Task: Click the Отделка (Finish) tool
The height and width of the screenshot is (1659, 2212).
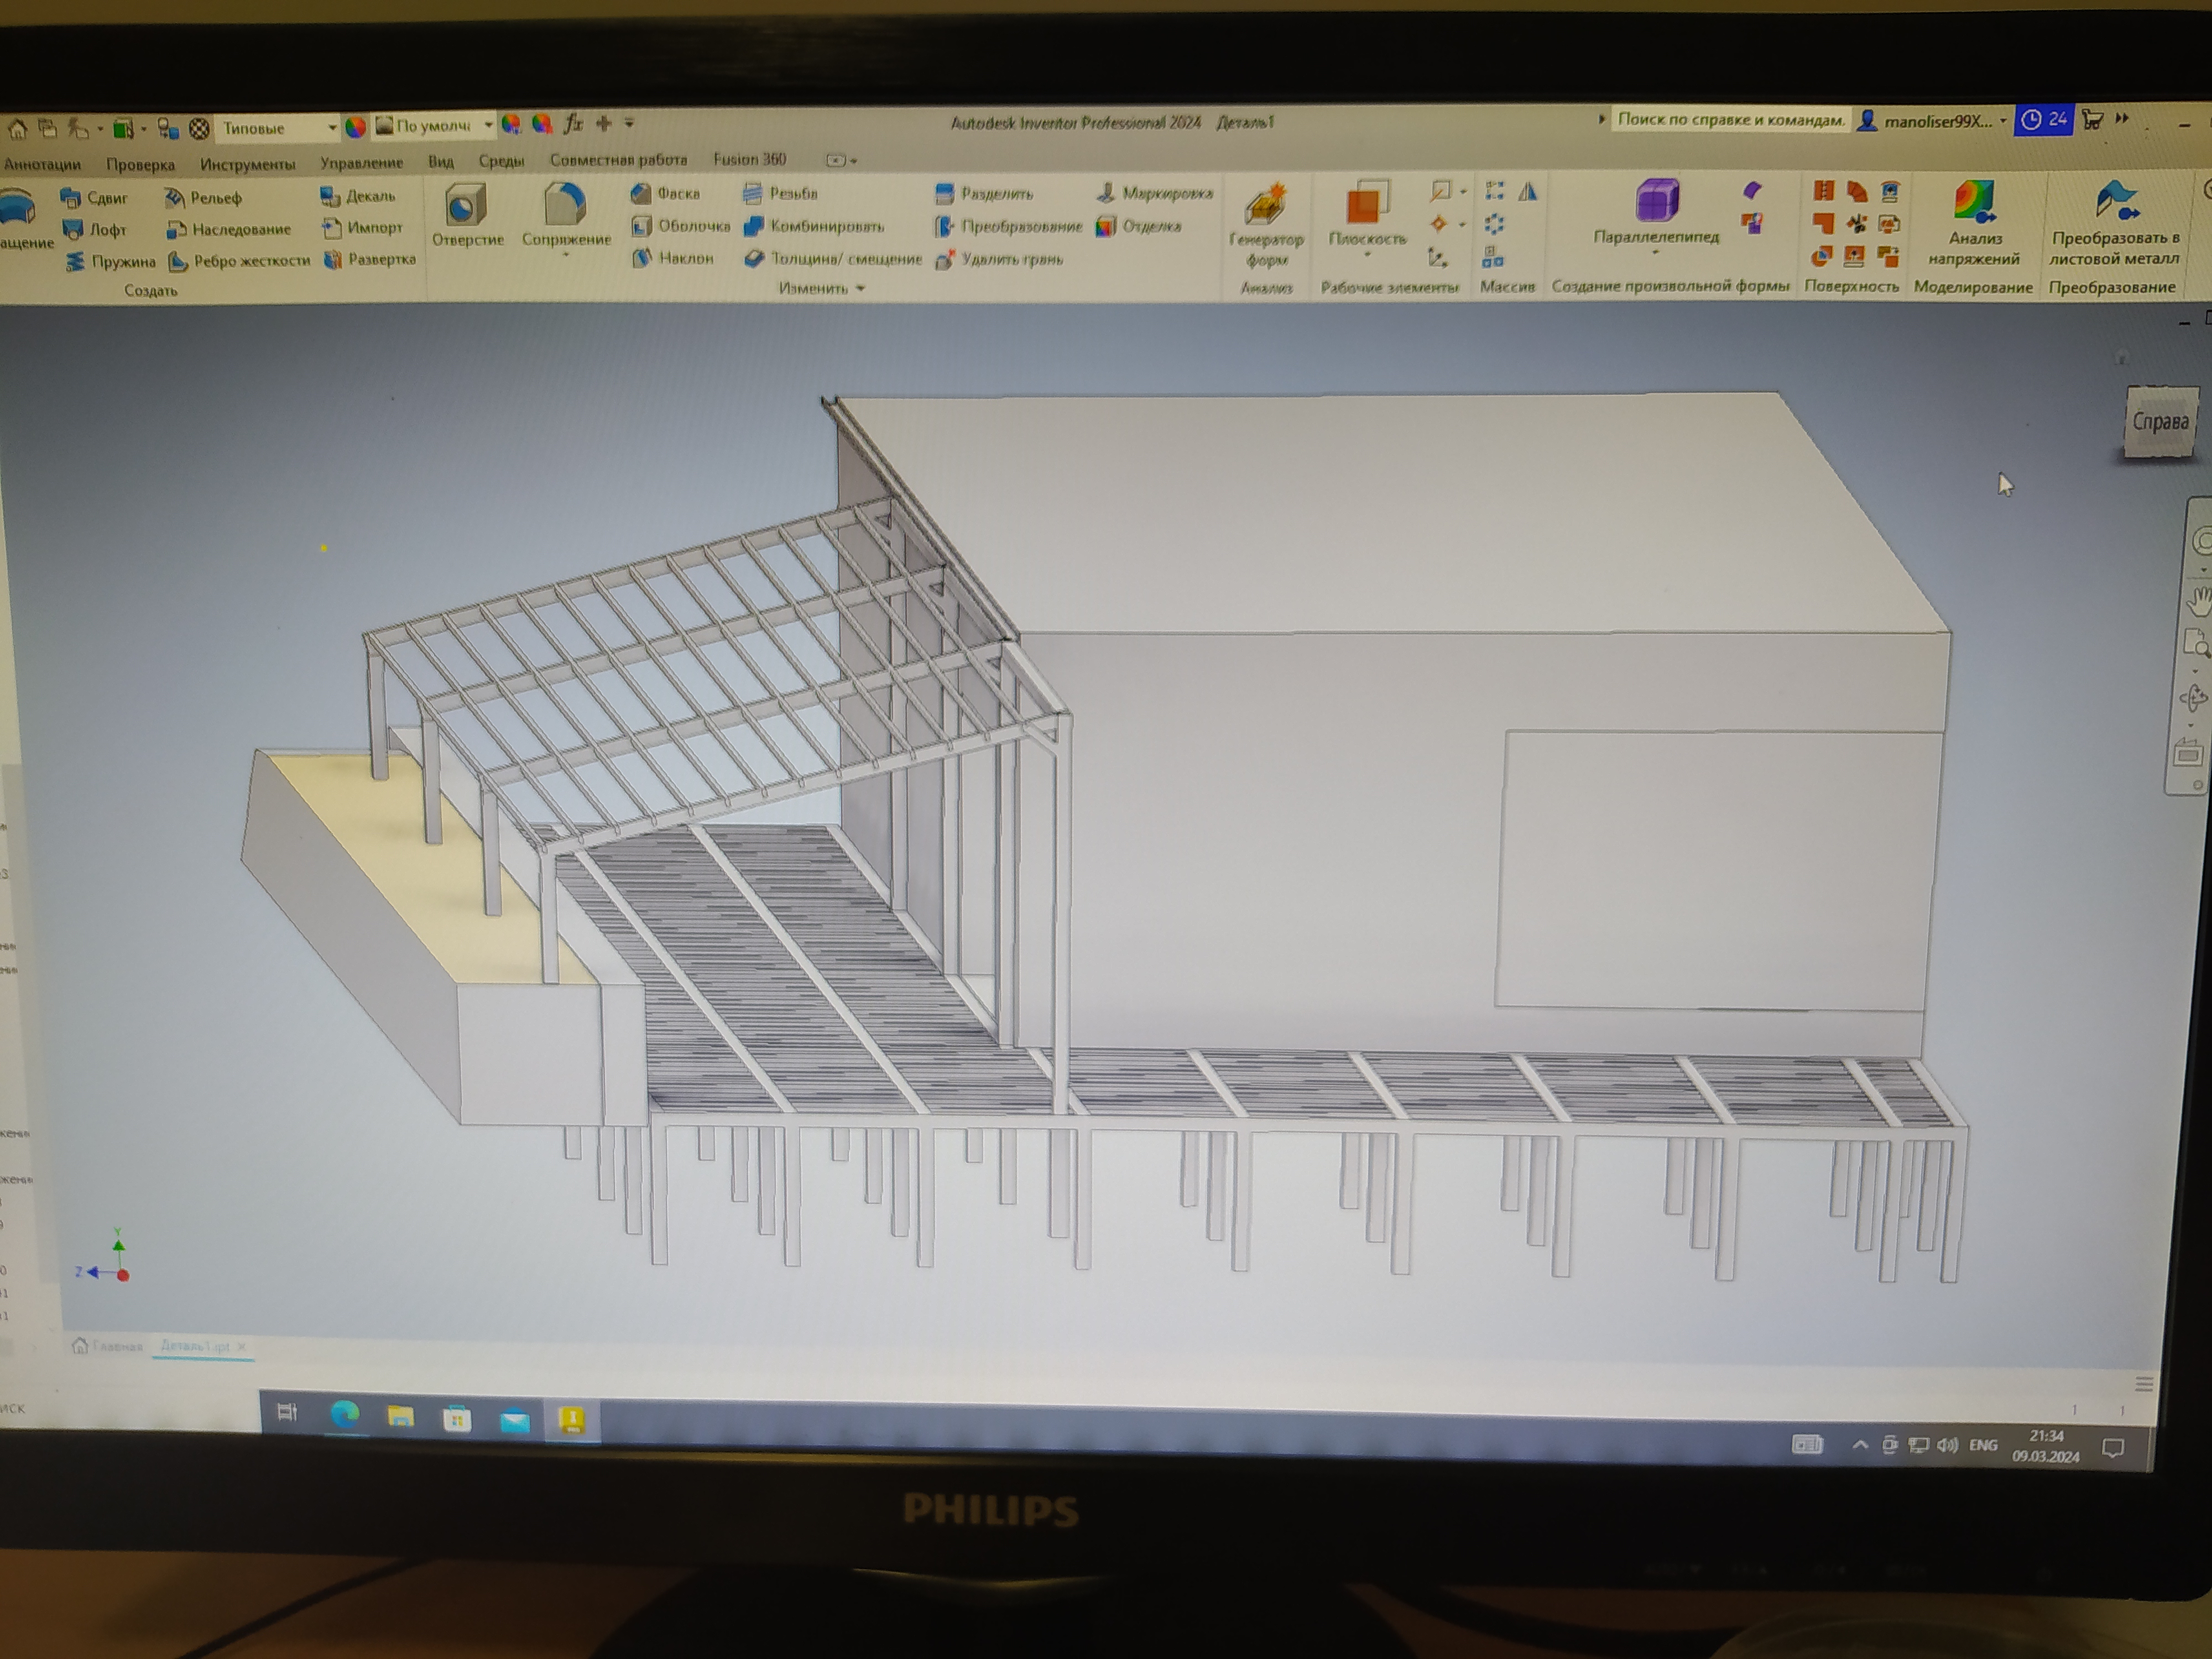Action: (x=1139, y=226)
